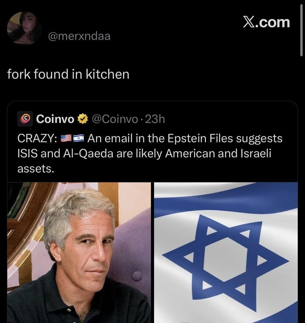This screenshot has height=323, width=305.
Task: Click the X.com logo watermark
Action: tap(266, 22)
